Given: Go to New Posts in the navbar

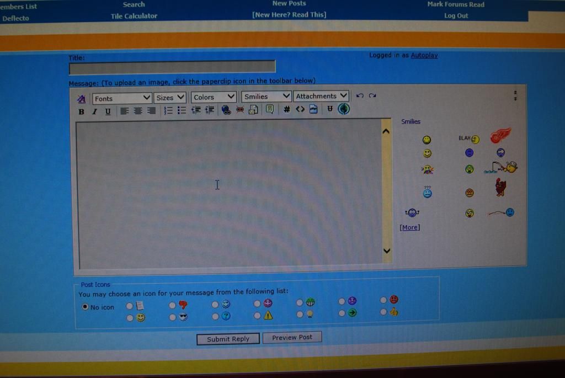Looking at the screenshot, I should pyautogui.click(x=289, y=4).
